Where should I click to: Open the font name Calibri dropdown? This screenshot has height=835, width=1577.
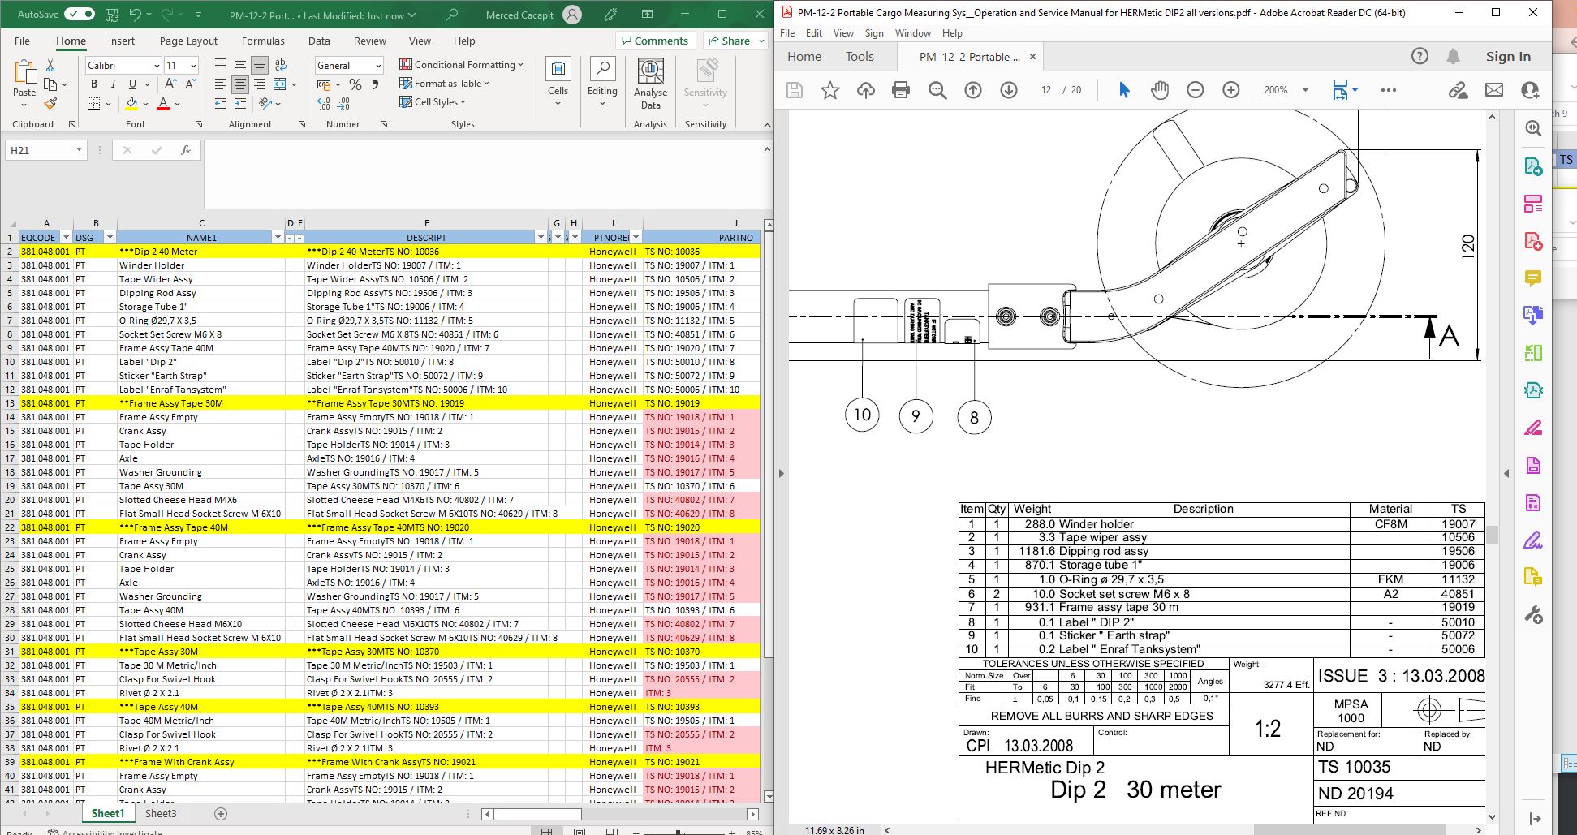(x=157, y=66)
